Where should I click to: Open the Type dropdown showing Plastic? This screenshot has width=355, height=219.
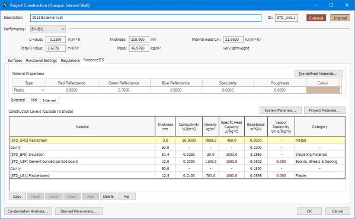pos(29,90)
